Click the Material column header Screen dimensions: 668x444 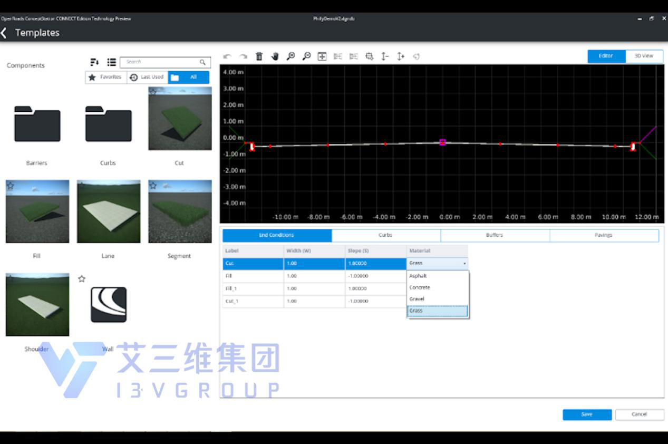[x=437, y=251]
